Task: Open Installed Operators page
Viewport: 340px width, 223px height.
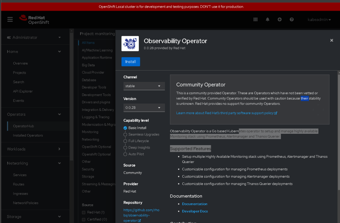Action: coord(28,135)
